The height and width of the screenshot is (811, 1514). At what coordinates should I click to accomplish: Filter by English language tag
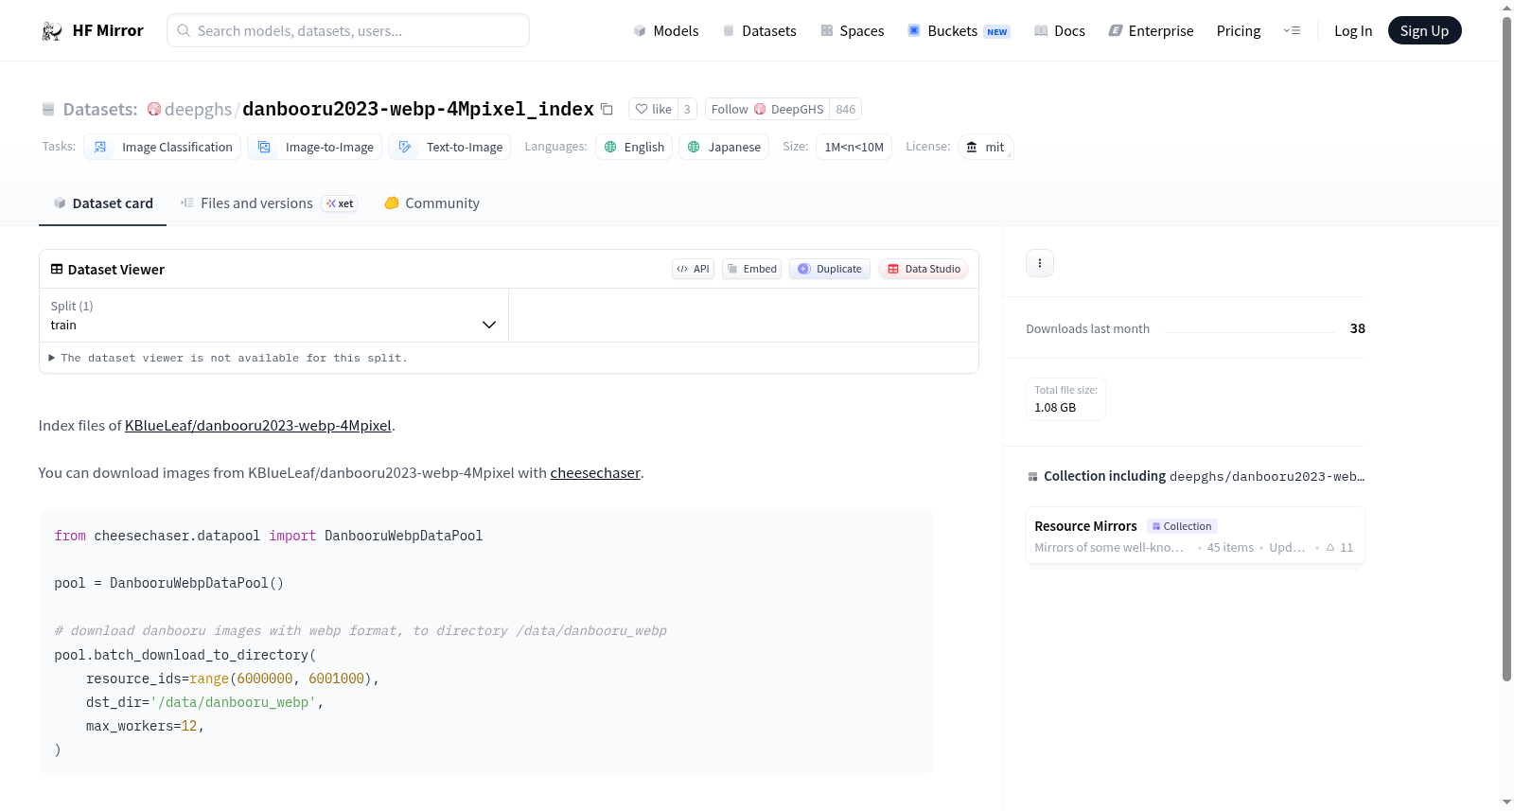634,148
